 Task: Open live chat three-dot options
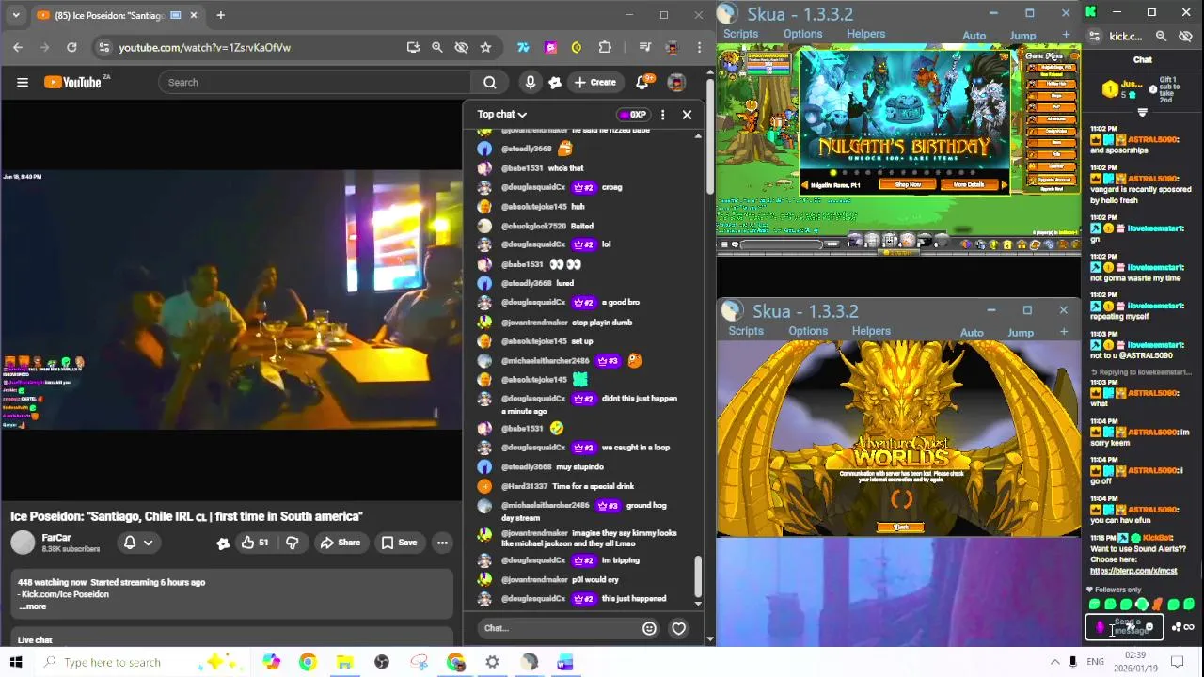[662, 115]
